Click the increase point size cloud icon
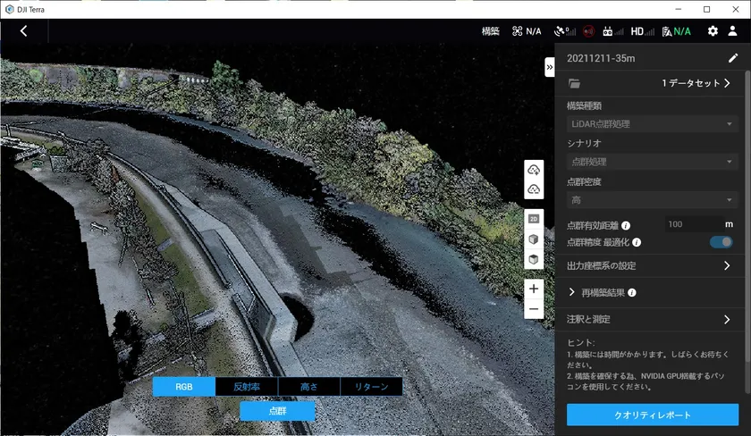Screen dimensions: 751x436 [534, 170]
